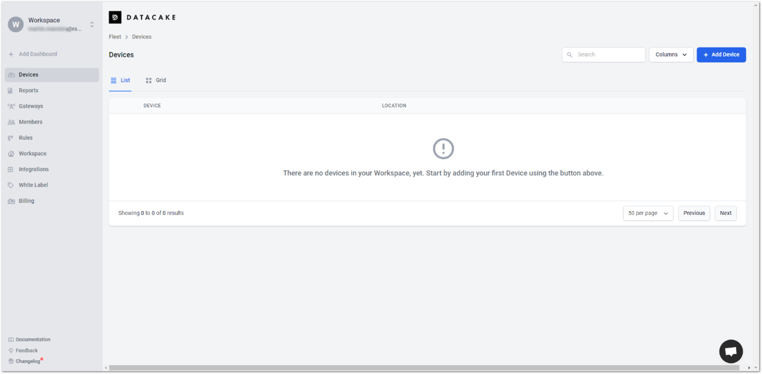Click the Members people icon
This screenshot has height=374, width=762.
[x=11, y=122]
